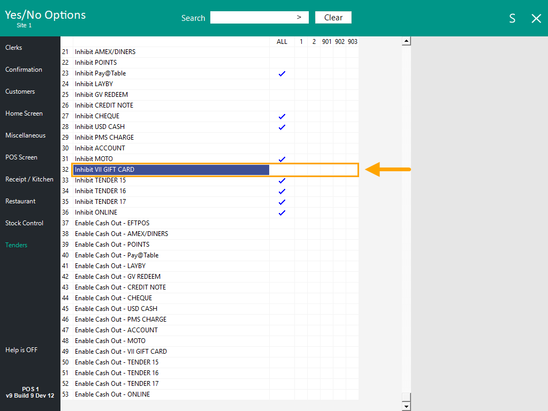Click the S icon in header
The width and height of the screenshot is (548, 411).
tap(512, 19)
